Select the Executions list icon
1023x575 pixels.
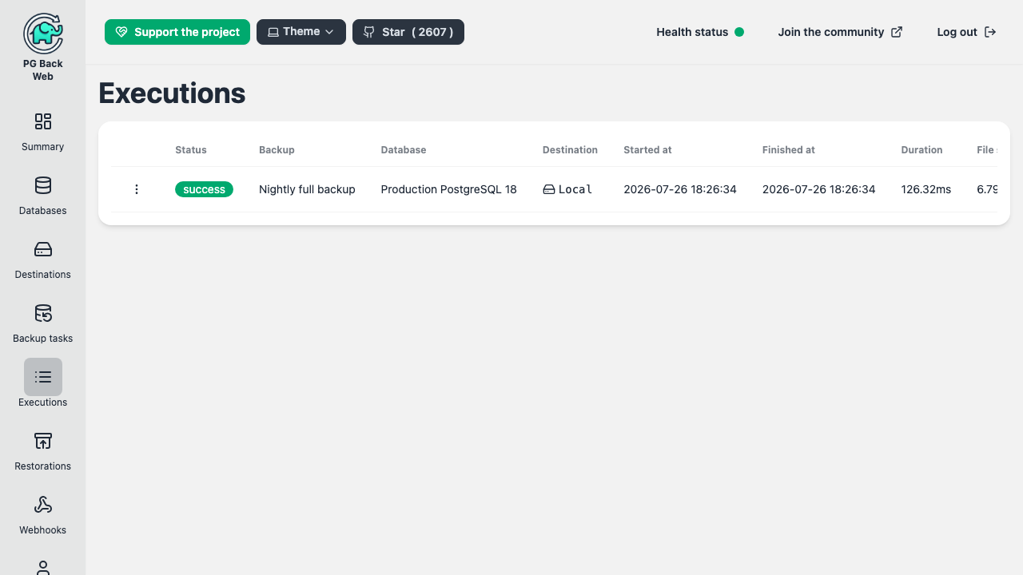[43, 377]
